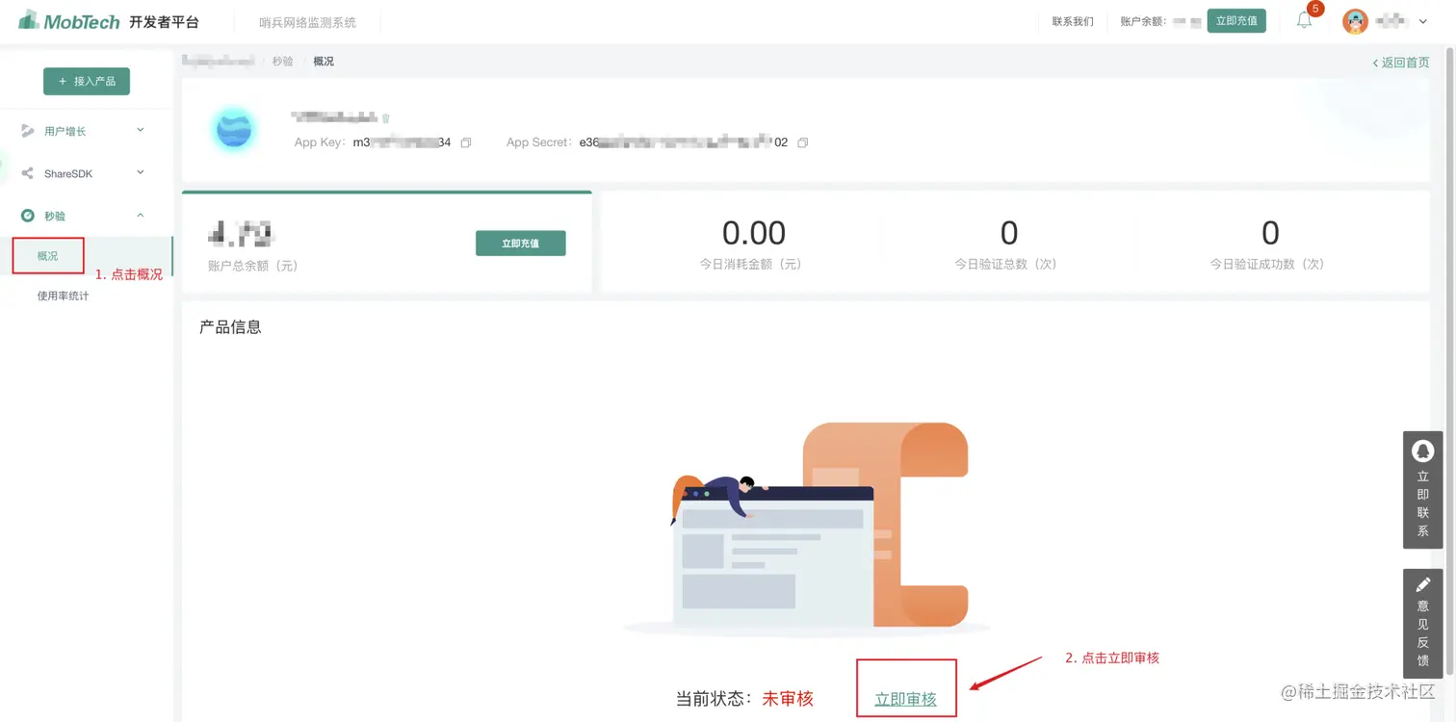This screenshot has width=1456, height=722.
Task: Open the notification bell with badge 5
Action: pyautogui.click(x=1305, y=20)
